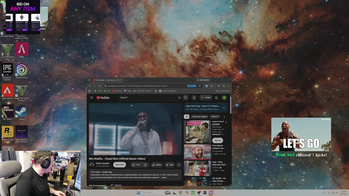Select the 'All' filter chip

(x=187, y=117)
